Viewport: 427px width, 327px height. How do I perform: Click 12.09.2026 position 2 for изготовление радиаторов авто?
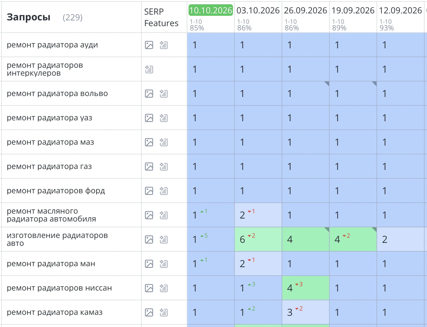coord(401,239)
